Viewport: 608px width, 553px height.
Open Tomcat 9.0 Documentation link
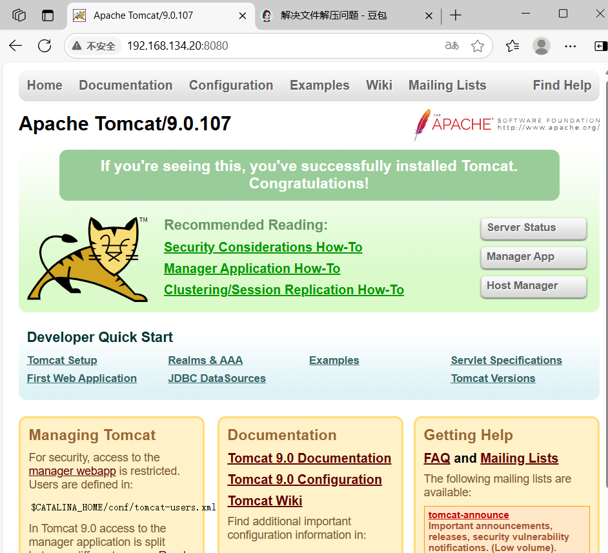coord(309,458)
